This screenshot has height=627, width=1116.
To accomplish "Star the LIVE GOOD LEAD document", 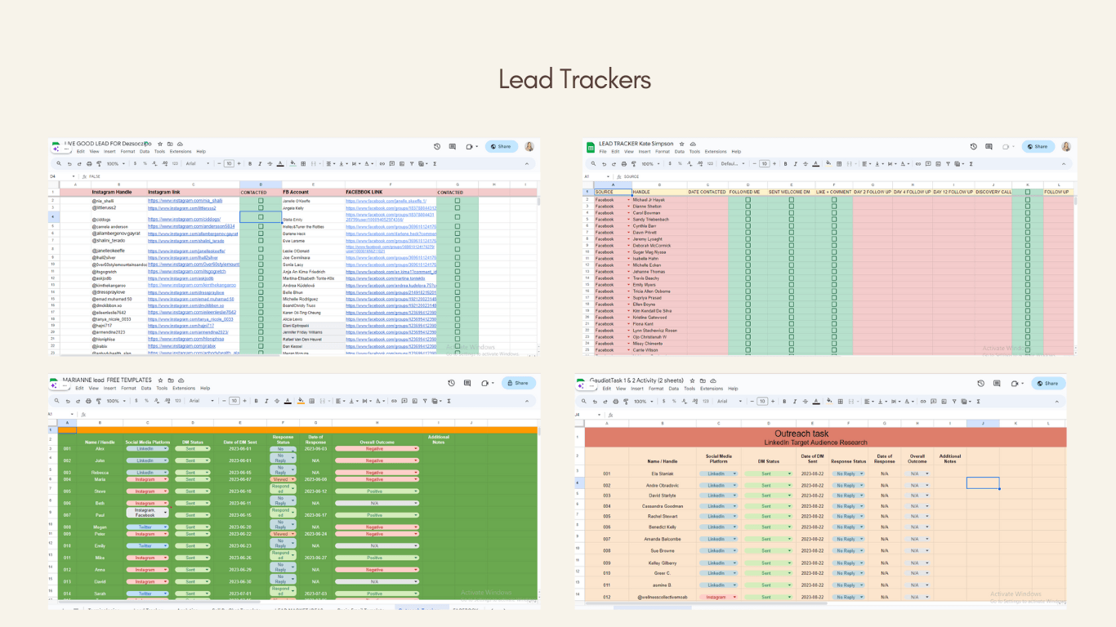I will click(x=160, y=144).
